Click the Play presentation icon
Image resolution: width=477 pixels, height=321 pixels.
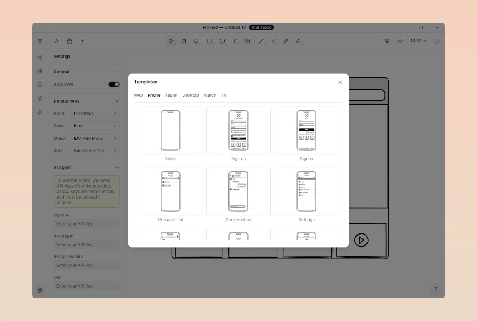[x=56, y=41]
